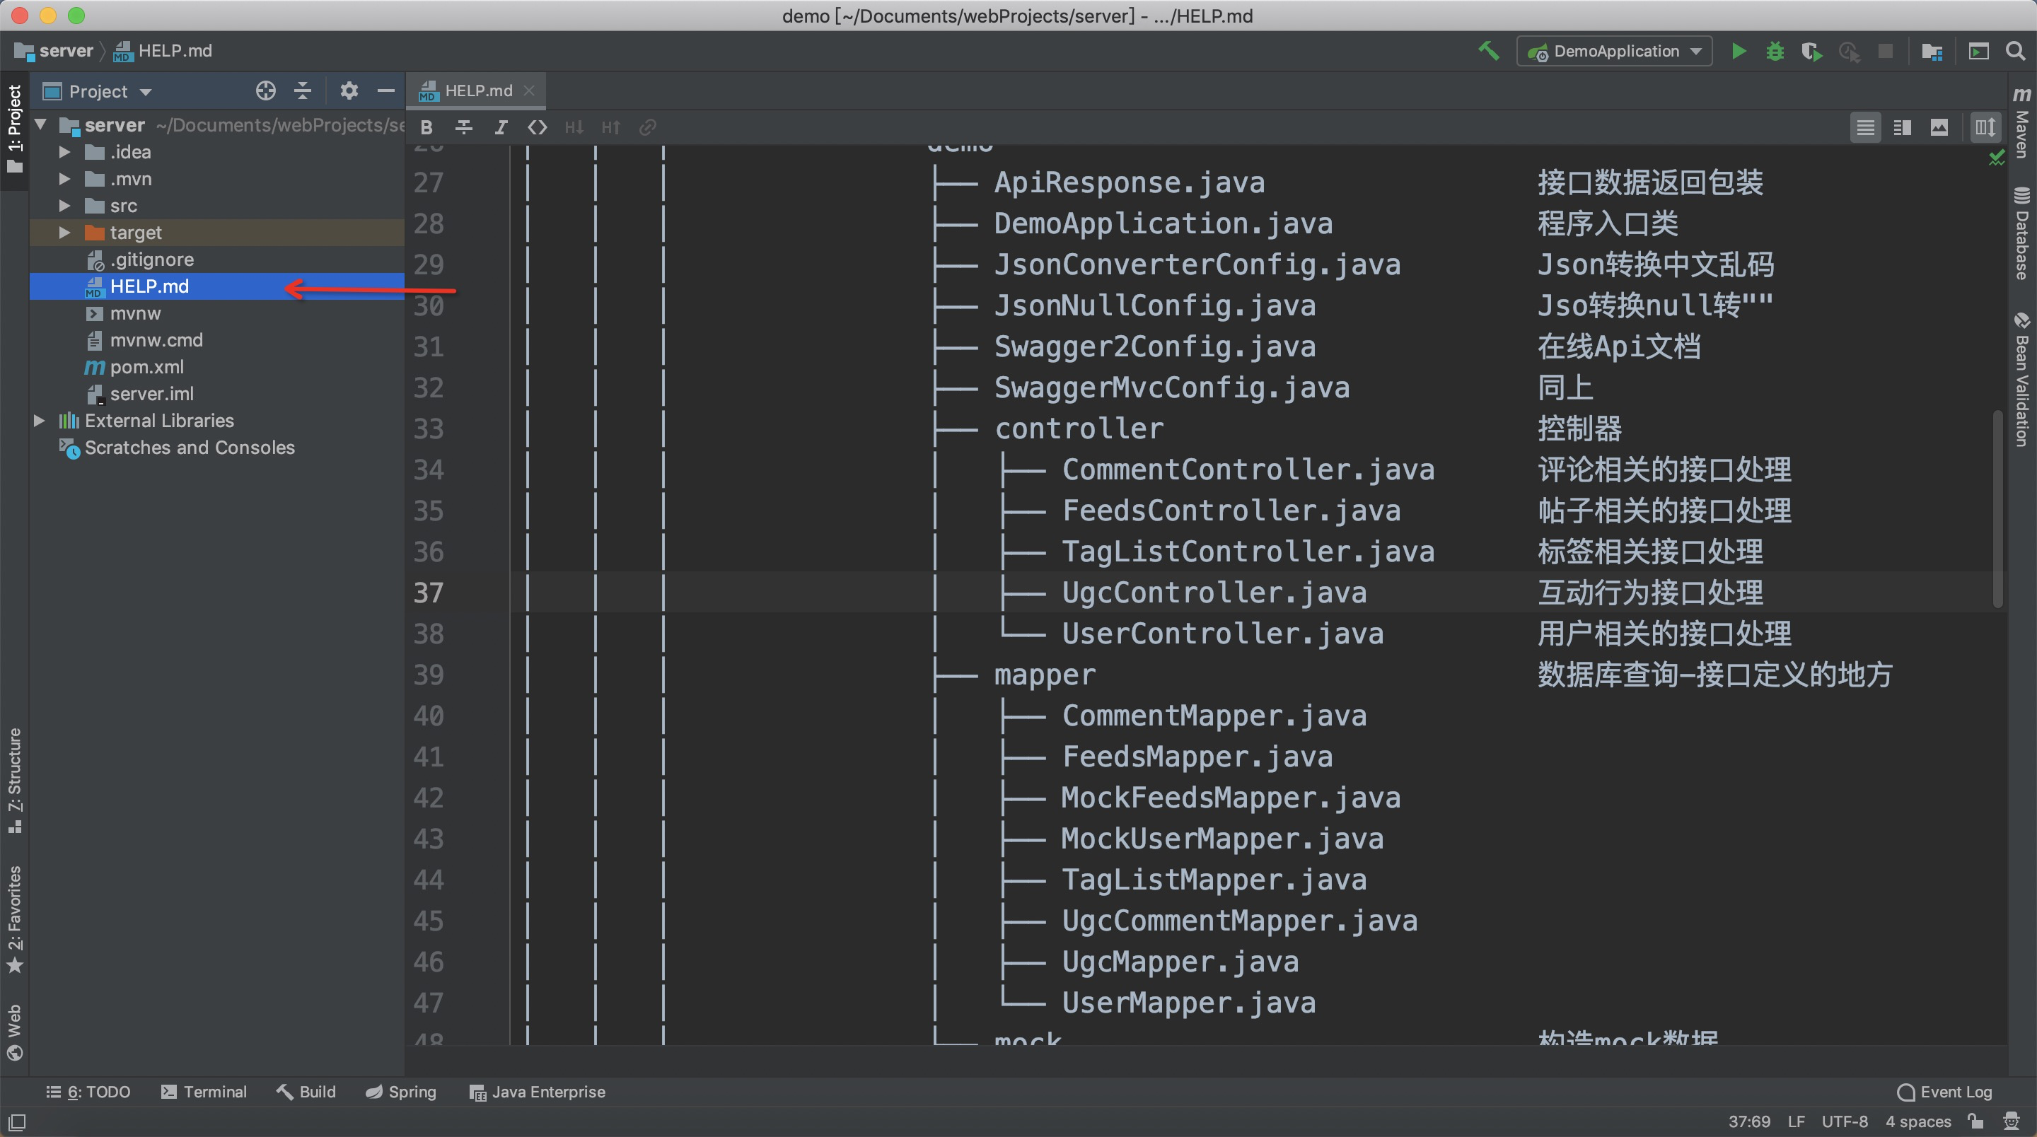Image resolution: width=2037 pixels, height=1137 pixels.
Task: Expand the target folder
Action: 66,233
